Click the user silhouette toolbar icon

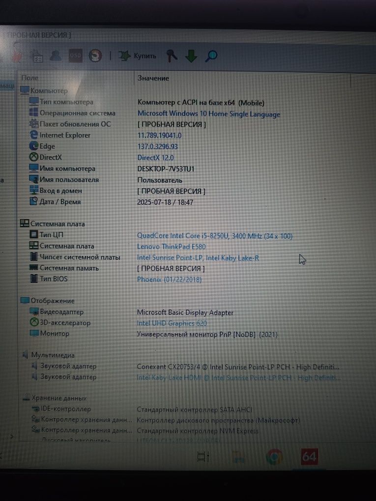pos(56,56)
